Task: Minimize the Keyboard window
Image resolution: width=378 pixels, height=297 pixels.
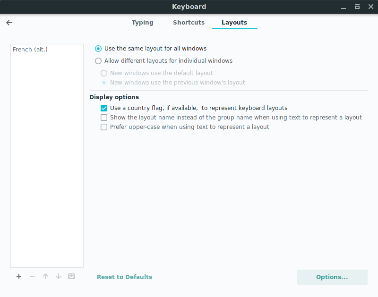Action: [344, 7]
